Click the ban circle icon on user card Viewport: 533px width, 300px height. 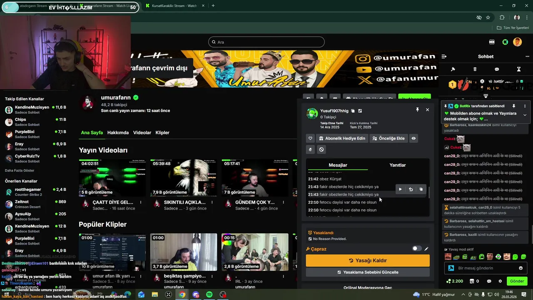point(321,149)
